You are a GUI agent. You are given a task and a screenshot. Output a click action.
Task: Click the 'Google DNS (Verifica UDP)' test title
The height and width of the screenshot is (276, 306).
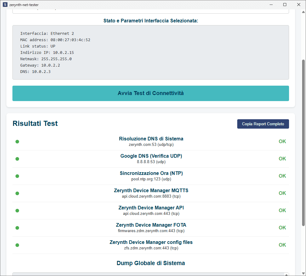[x=151, y=156]
